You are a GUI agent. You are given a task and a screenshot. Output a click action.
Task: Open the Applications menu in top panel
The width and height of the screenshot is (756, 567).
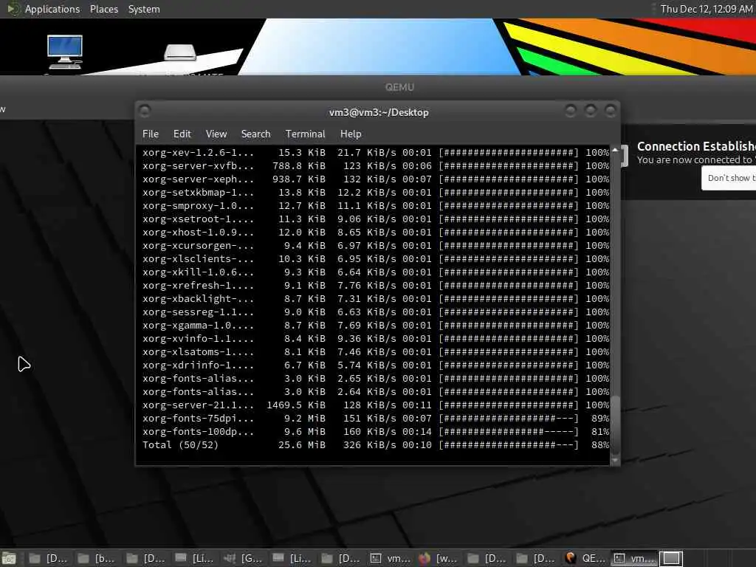click(x=52, y=9)
